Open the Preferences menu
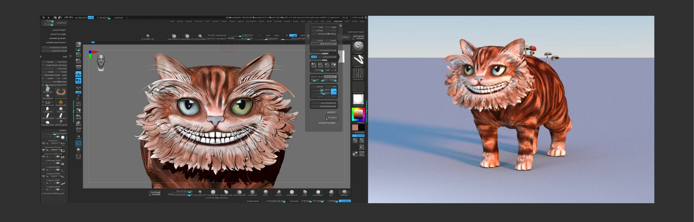This screenshot has height=222, width=694. coord(251,21)
